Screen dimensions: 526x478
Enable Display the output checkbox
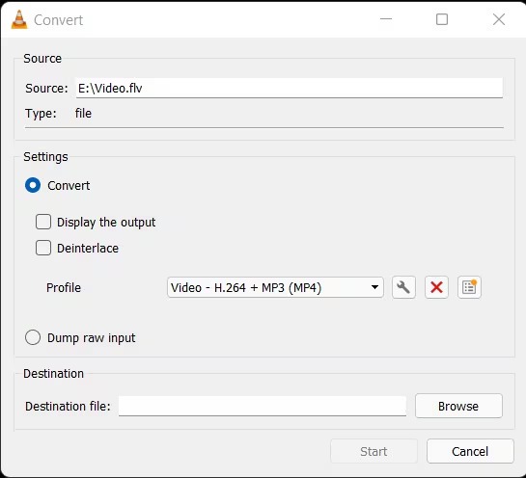pos(43,222)
